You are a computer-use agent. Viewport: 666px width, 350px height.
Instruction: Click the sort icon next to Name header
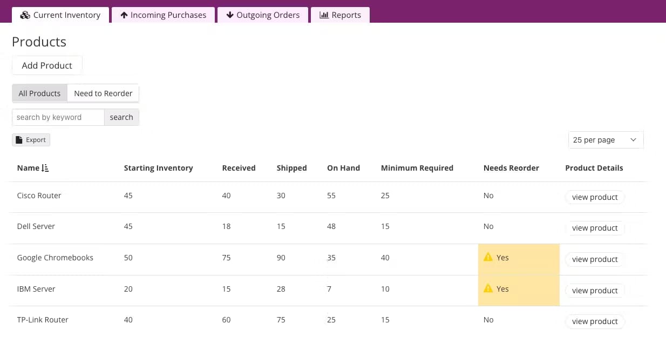point(45,168)
